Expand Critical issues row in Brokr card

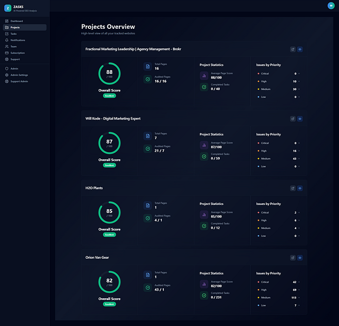tap(279, 74)
